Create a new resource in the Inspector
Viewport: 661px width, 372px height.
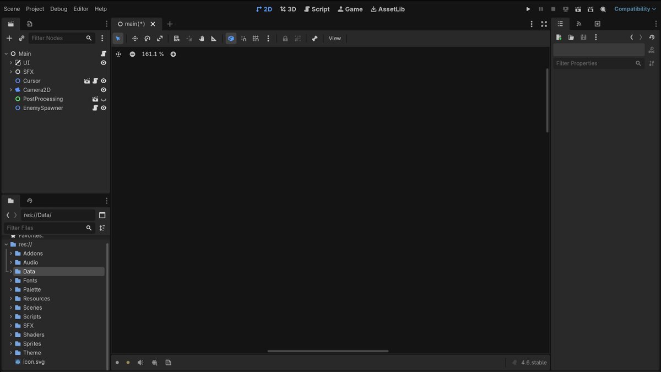(559, 37)
